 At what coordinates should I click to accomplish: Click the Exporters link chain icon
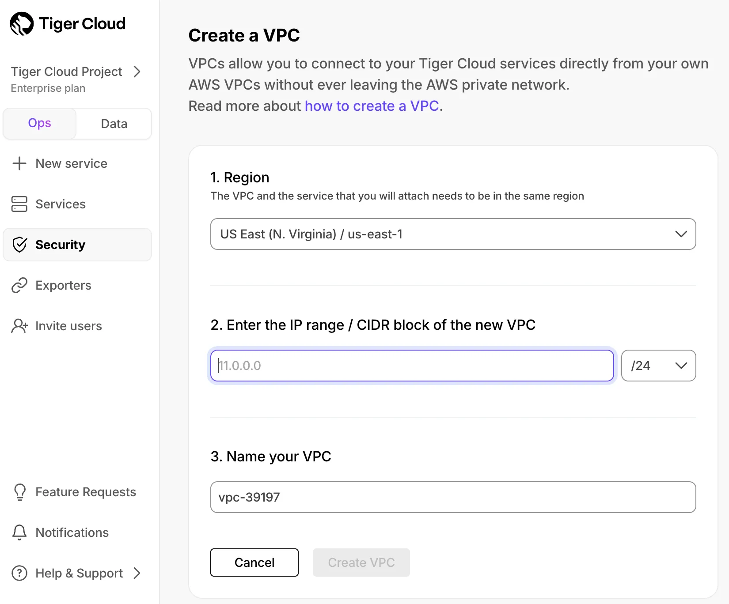(19, 285)
